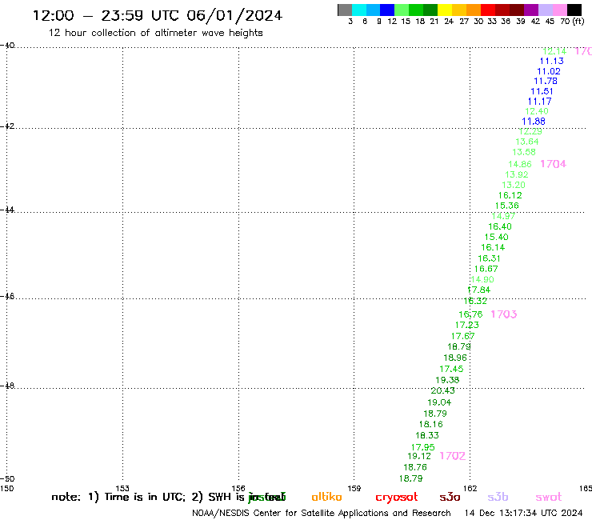
Task: Click the NOAA/NESDIS credit line in footer
Action: [x=322, y=514]
